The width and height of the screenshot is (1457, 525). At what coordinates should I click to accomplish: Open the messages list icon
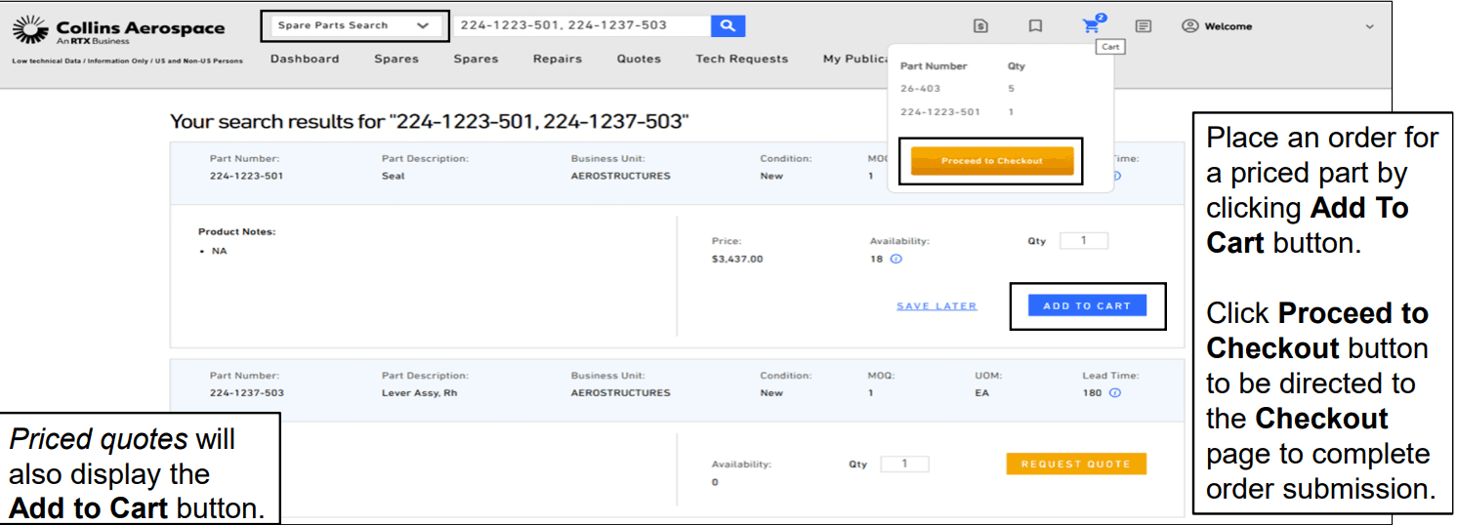coord(1144,26)
